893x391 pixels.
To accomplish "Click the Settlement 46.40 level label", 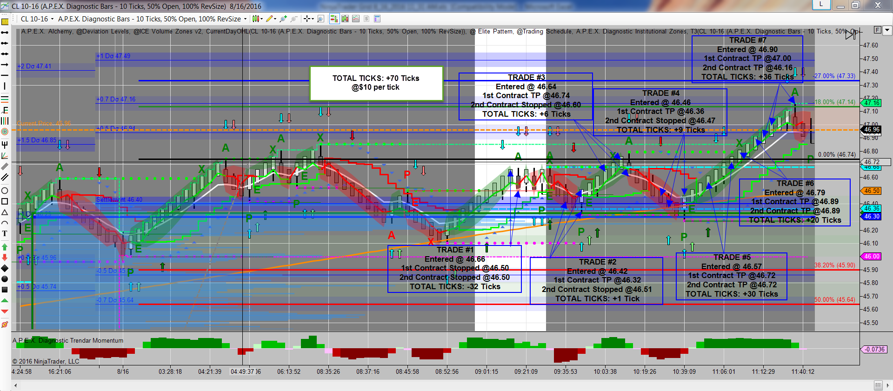I will tap(119, 200).
